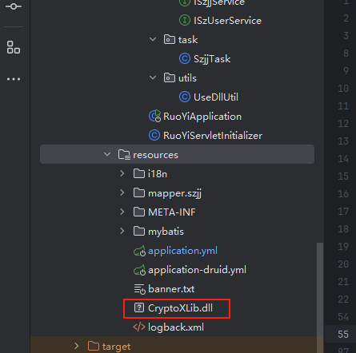Viewport: 356px width, 353px height.
Task: Click the mybatis folder icon
Action: (x=139, y=231)
